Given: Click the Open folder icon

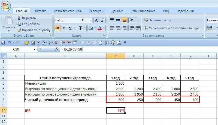Looking at the screenshot, I should 26,43.
